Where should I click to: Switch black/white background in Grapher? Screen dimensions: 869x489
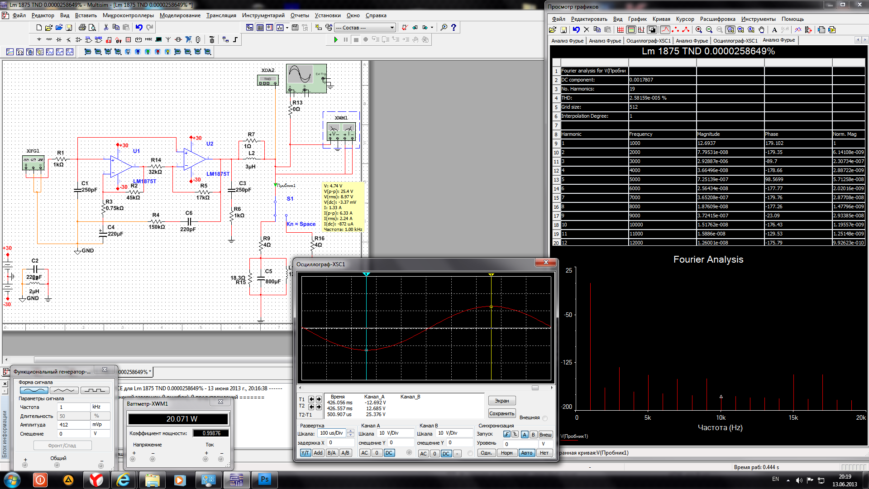[652, 30]
